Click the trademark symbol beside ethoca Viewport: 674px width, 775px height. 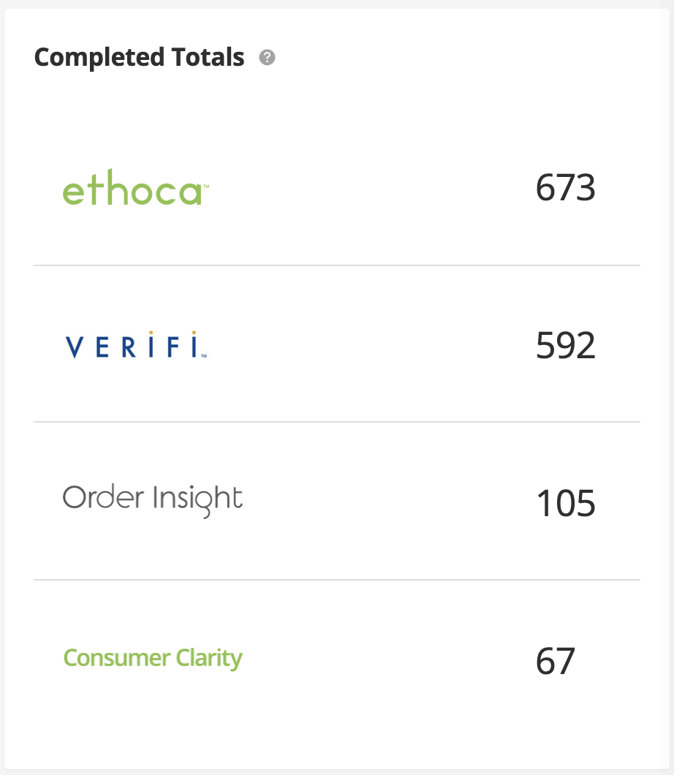(206, 186)
